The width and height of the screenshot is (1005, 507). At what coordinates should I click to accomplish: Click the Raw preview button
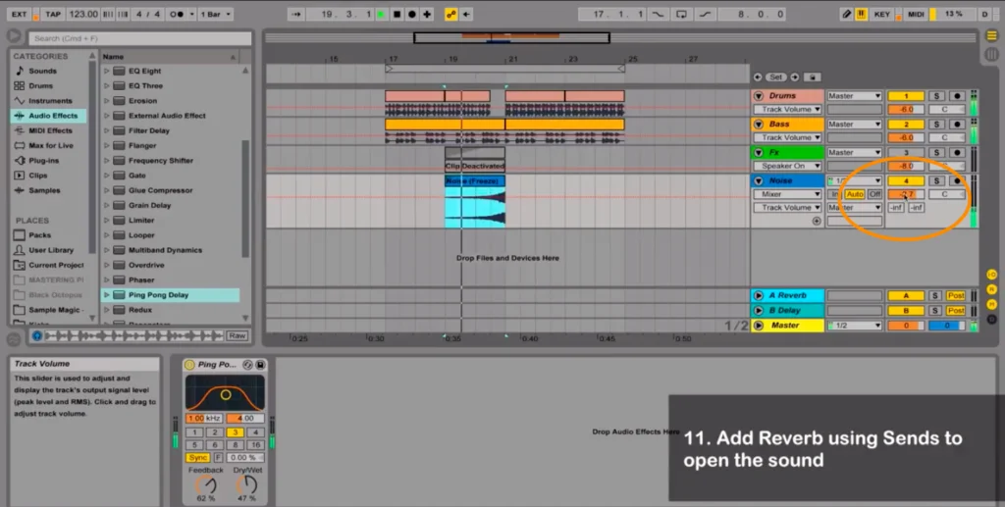[x=237, y=335]
